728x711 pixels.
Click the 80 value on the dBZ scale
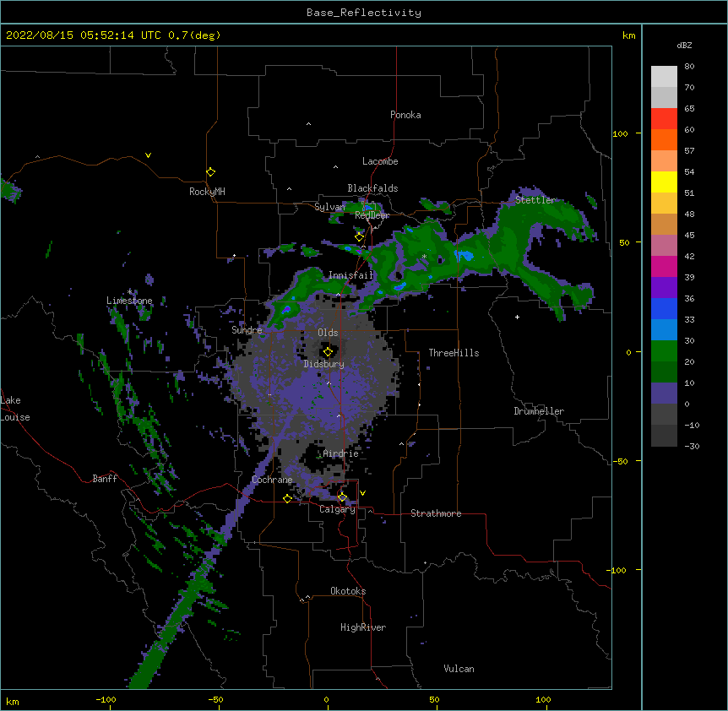coord(689,66)
